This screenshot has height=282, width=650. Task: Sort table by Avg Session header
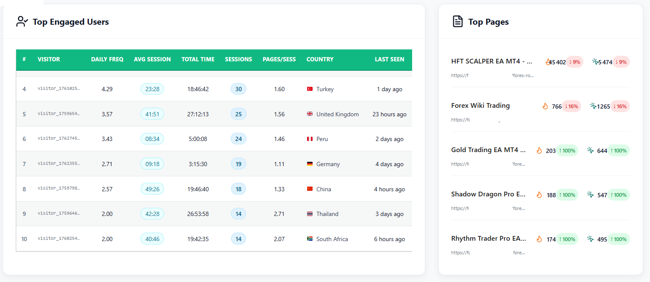tap(152, 60)
